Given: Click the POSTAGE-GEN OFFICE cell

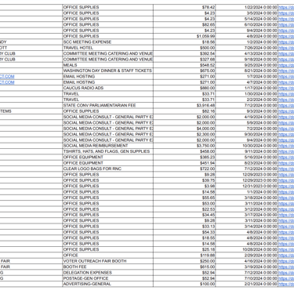Looking at the screenshot, I should 108,278.
